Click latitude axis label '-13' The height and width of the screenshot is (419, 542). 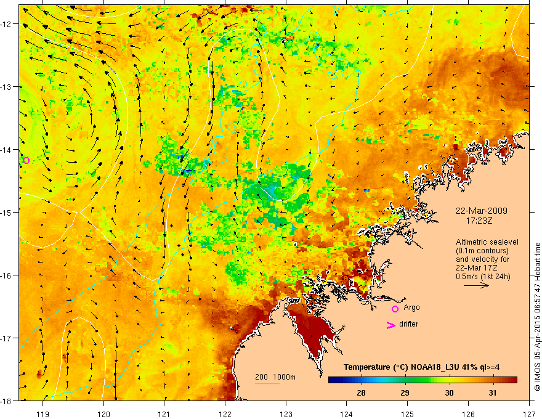(x=6, y=87)
